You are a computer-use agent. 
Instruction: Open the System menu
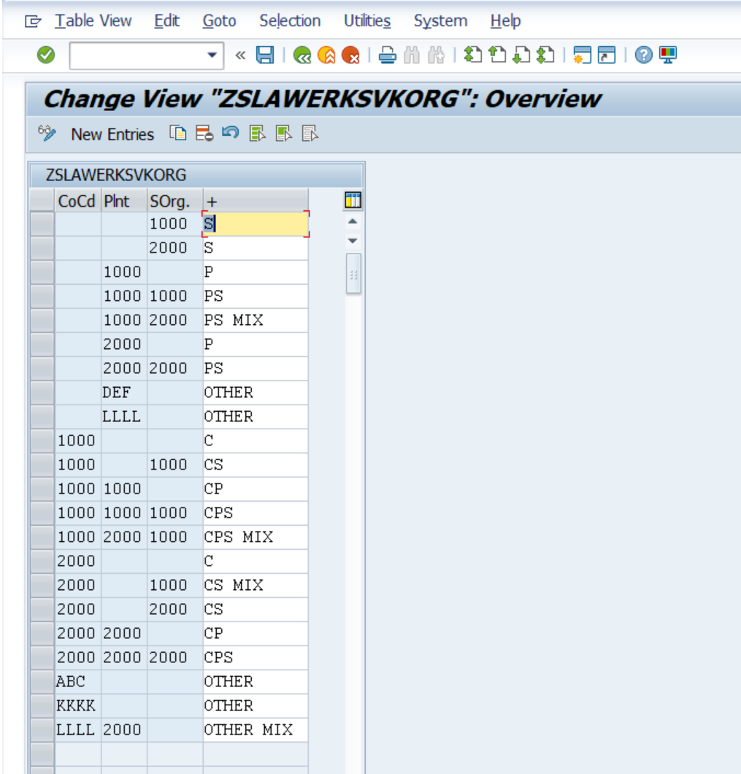tap(440, 20)
